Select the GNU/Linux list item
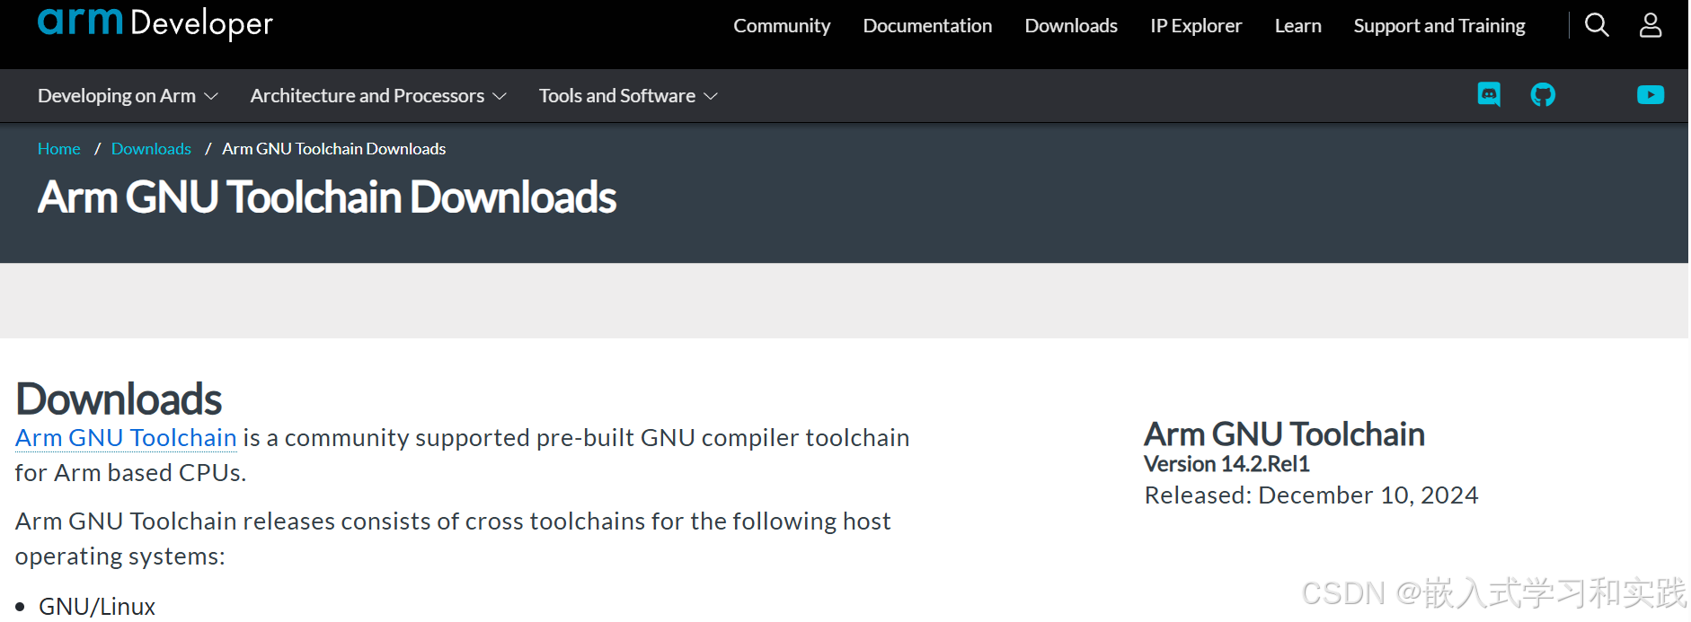The image size is (1691, 622). pyautogui.click(x=97, y=607)
